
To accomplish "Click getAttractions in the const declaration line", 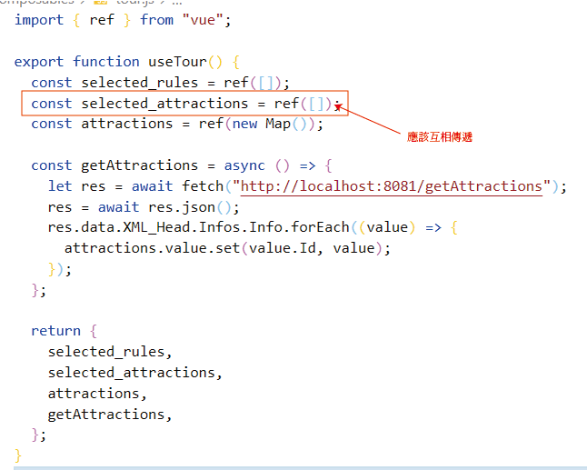I will [140, 165].
